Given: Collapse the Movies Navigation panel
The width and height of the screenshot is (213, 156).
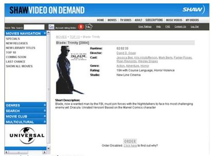Looking at the screenshot, I should point(45,33).
